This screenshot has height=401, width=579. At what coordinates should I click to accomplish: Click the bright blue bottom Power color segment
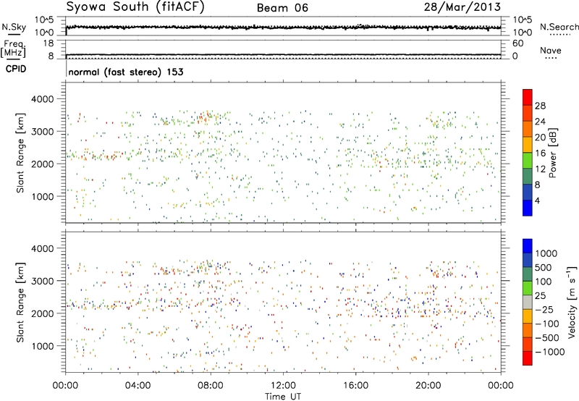(x=528, y=208)
